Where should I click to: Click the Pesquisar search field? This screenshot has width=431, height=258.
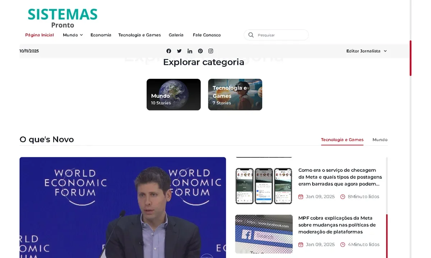[280, 35]
